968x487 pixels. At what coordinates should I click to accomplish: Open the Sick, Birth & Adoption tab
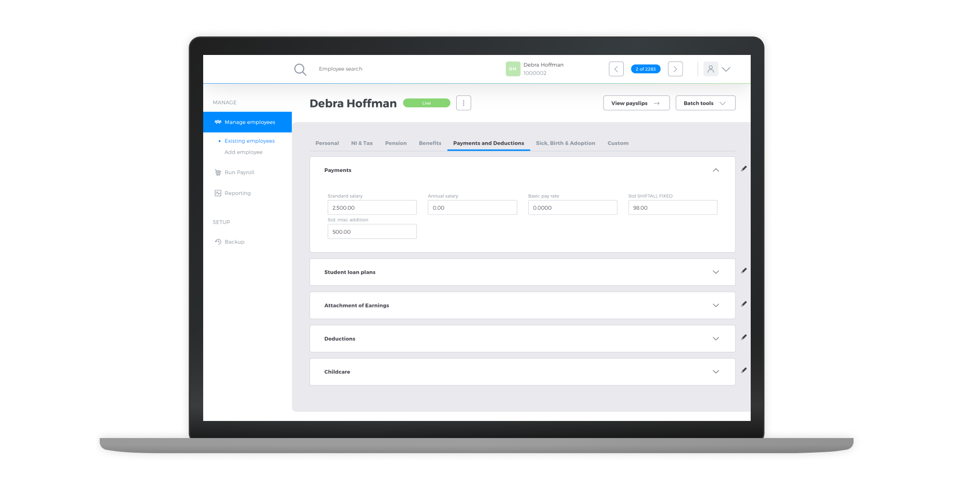point(565,143)
